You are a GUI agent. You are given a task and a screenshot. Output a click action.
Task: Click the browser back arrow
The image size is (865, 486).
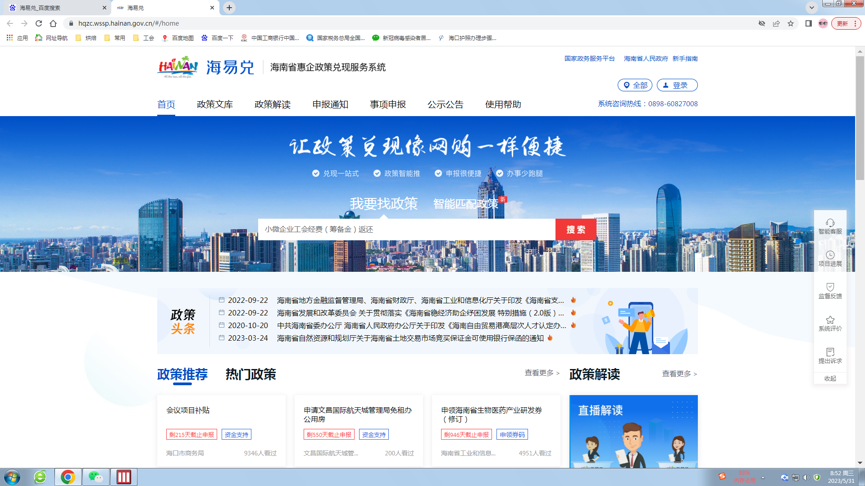click(10, 23)
